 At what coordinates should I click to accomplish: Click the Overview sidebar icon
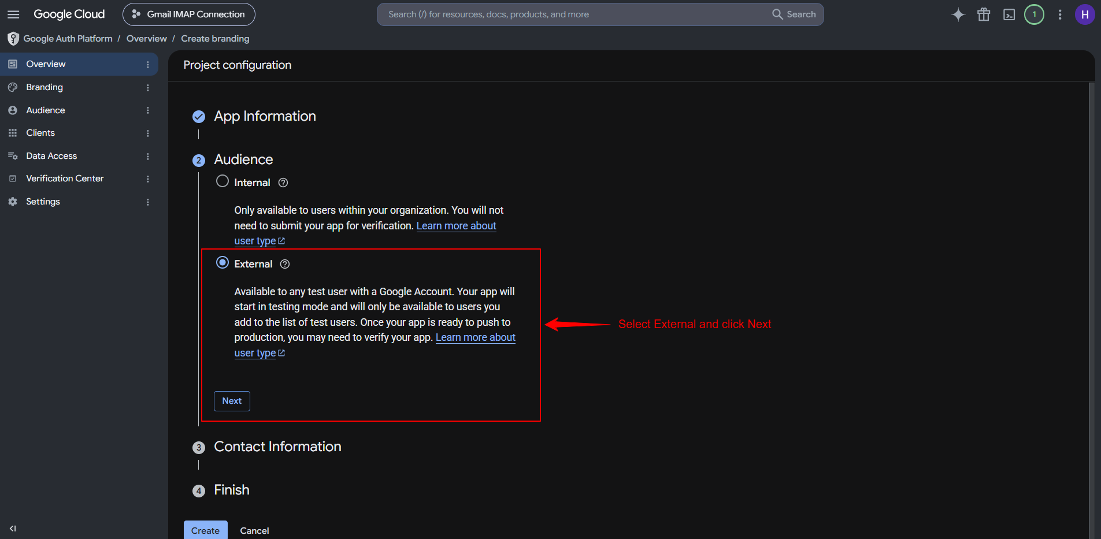click(x=13, y=64)
